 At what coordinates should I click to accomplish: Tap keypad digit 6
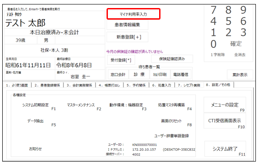tap(243, 21)
